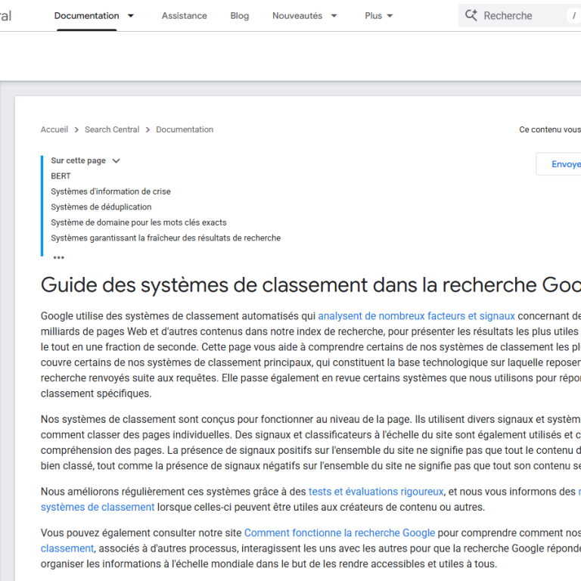Open the Documentation tab
The image size is (581, 581).
pyautogui.click(x=87, y=16)
